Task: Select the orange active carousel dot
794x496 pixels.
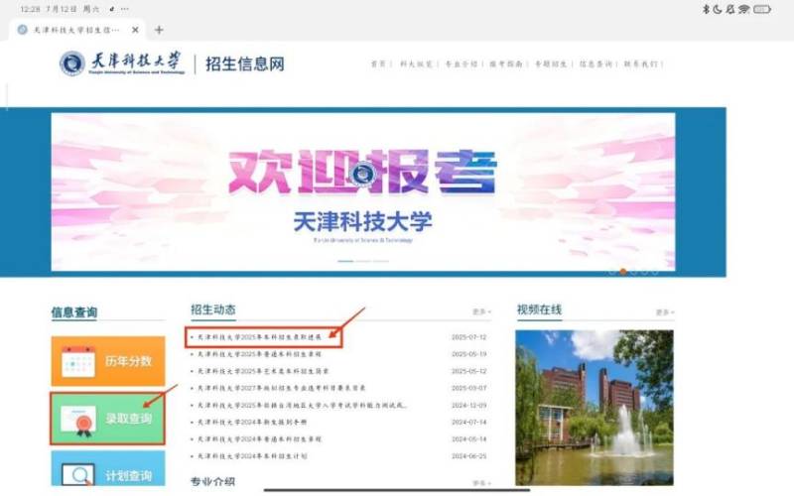Action: coord(622,271)
